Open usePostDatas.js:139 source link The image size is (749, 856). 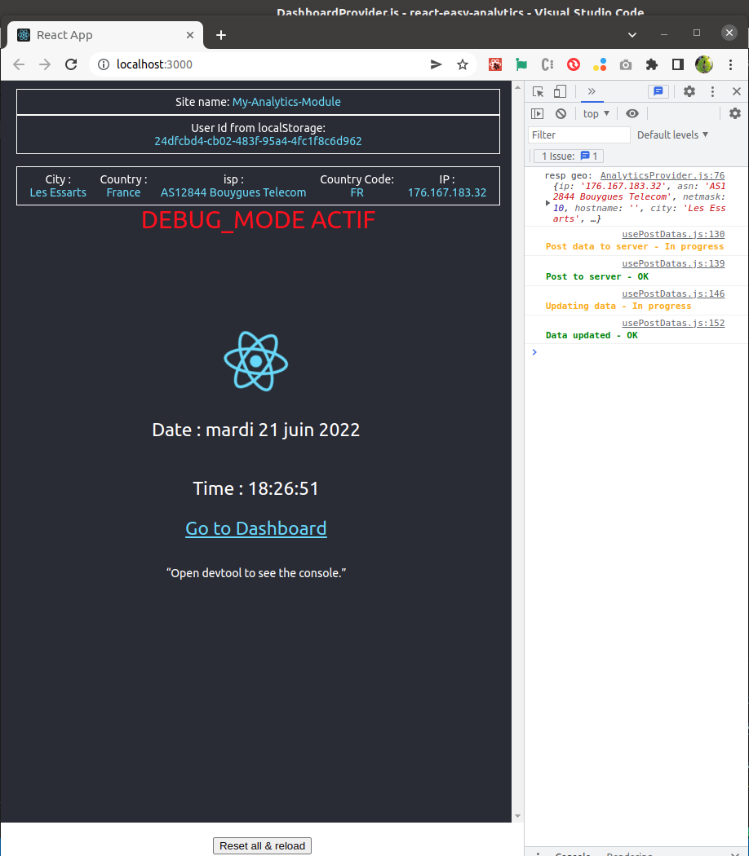673,263
